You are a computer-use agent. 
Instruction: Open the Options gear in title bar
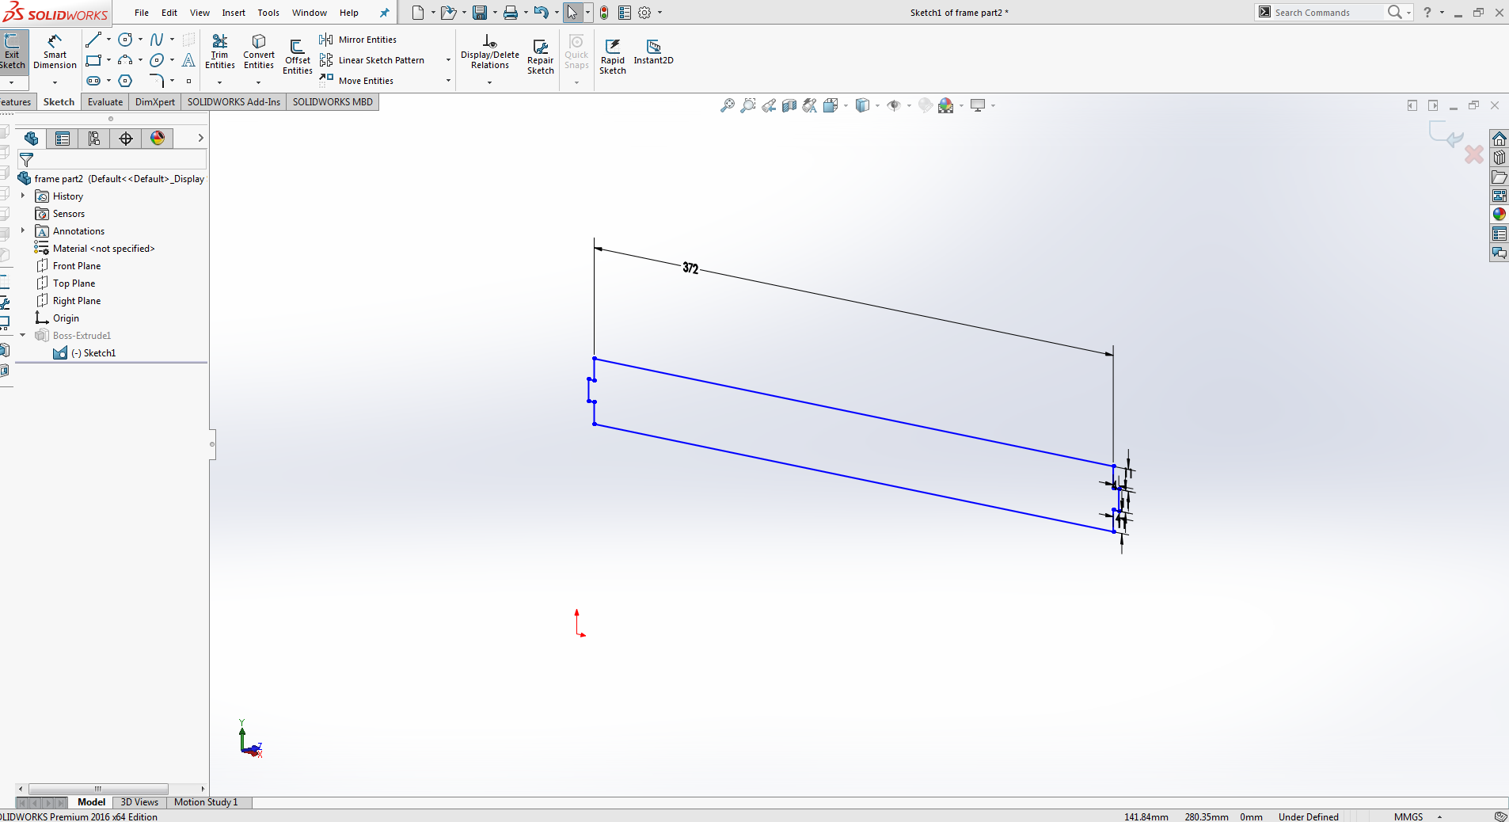click(x=644, y=13)
